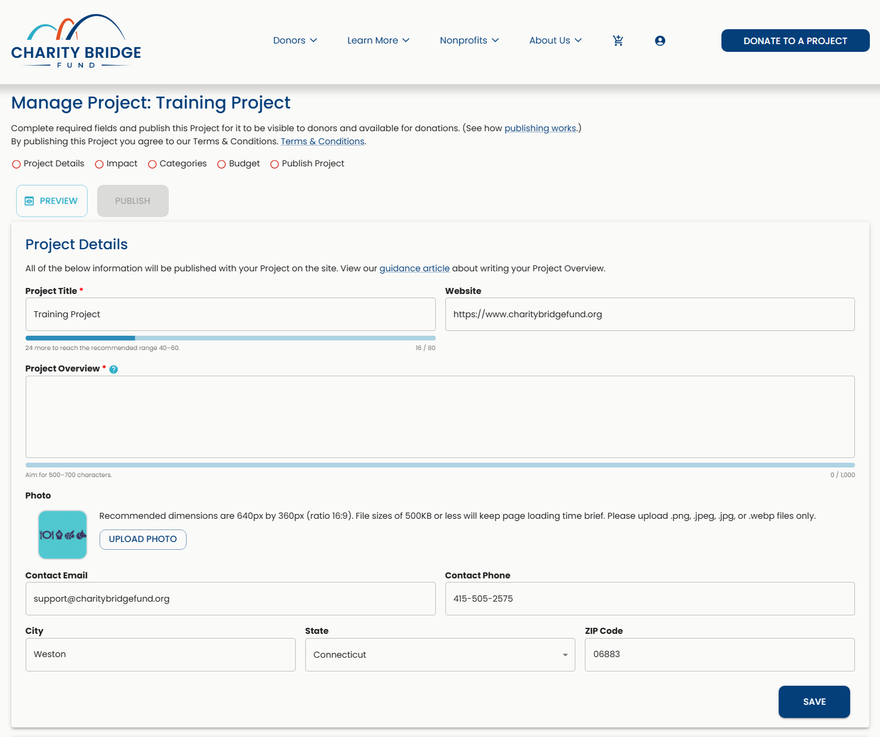
Task: Select the Publish Project step indicator
Action: [x=307, y=163]
